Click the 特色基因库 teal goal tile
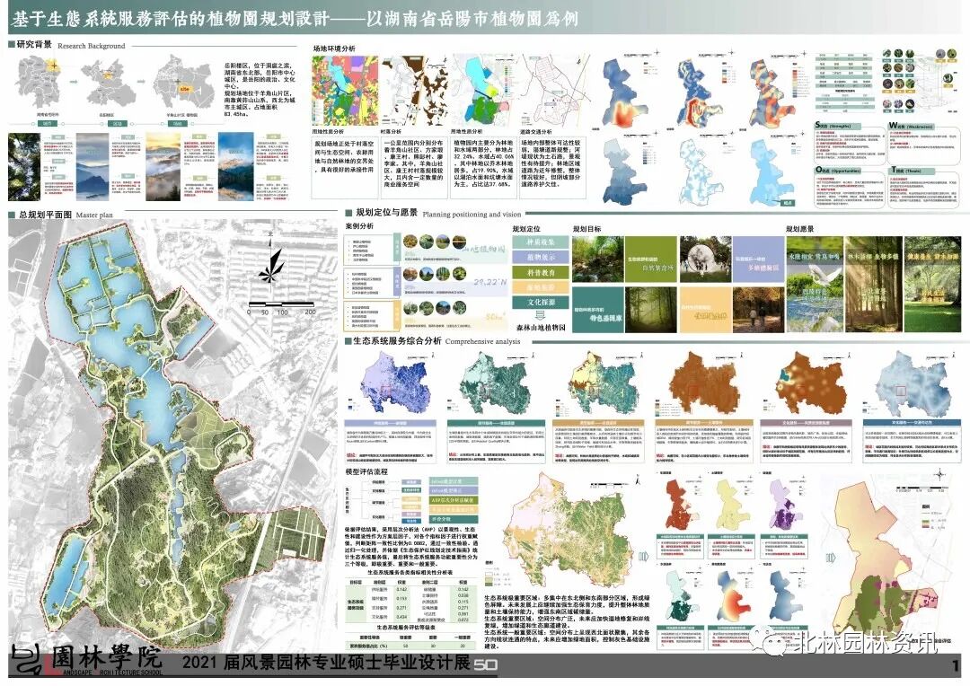 (x=597, y=311)
